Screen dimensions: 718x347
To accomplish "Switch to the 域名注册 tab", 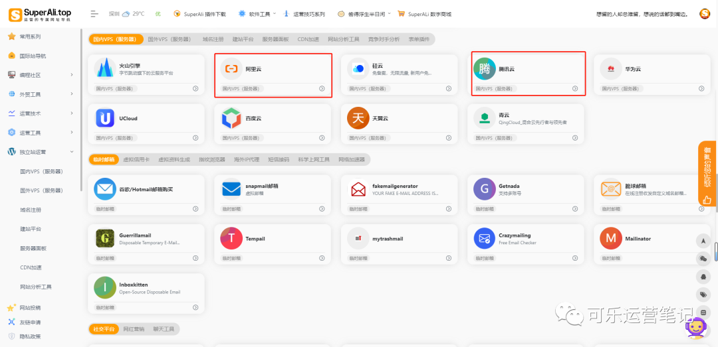I will 213,39.
